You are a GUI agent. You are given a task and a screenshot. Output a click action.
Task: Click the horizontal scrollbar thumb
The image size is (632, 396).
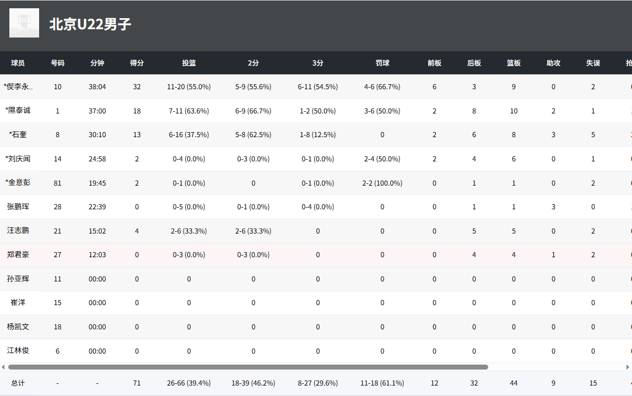click(x=248, y=367)
